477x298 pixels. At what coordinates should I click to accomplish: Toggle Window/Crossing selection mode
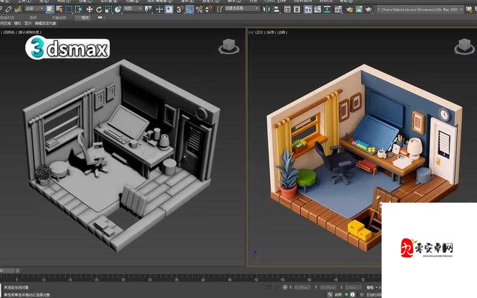tap(79, 10)
